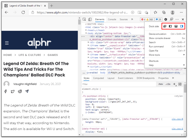This screenshot has width=188, height=138.
Task: Open the DOM Breakpoints tab
Action: click(x=145, y=78)
